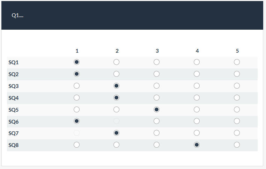Choose rating 1 in SQ5 row
This screenshot has height=169, width=266.
(77, 110)
